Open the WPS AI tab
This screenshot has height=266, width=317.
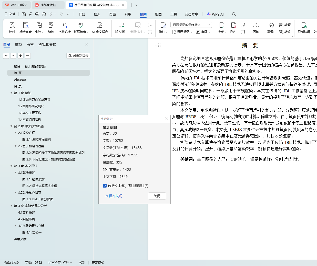tap(215, 14)
